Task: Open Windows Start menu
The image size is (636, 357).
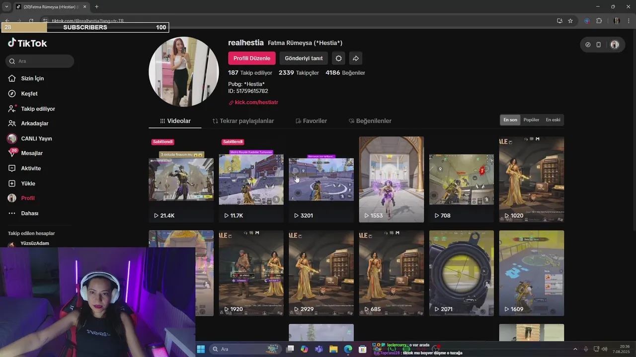Action: (201, 349)
